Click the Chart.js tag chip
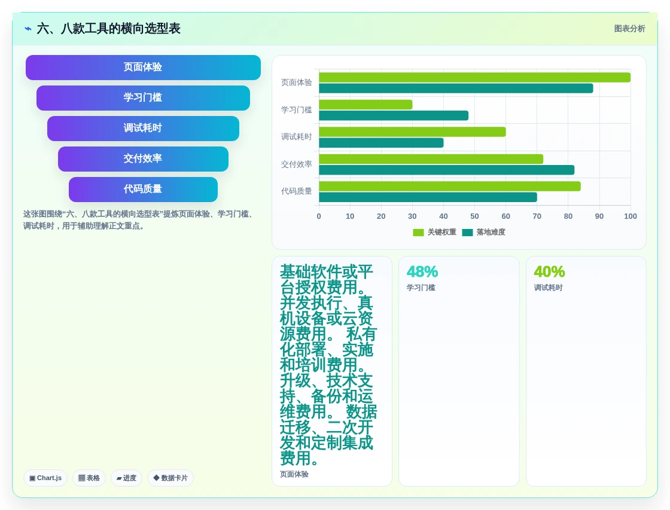Screen dimensions: 670x510 click(x=45, y=478)
